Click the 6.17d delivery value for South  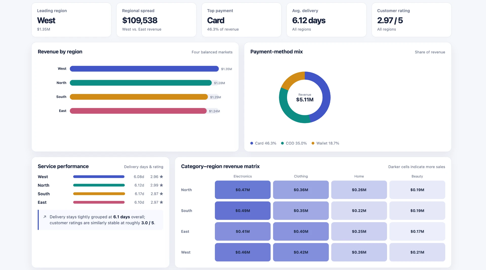[x=139, y=194]
